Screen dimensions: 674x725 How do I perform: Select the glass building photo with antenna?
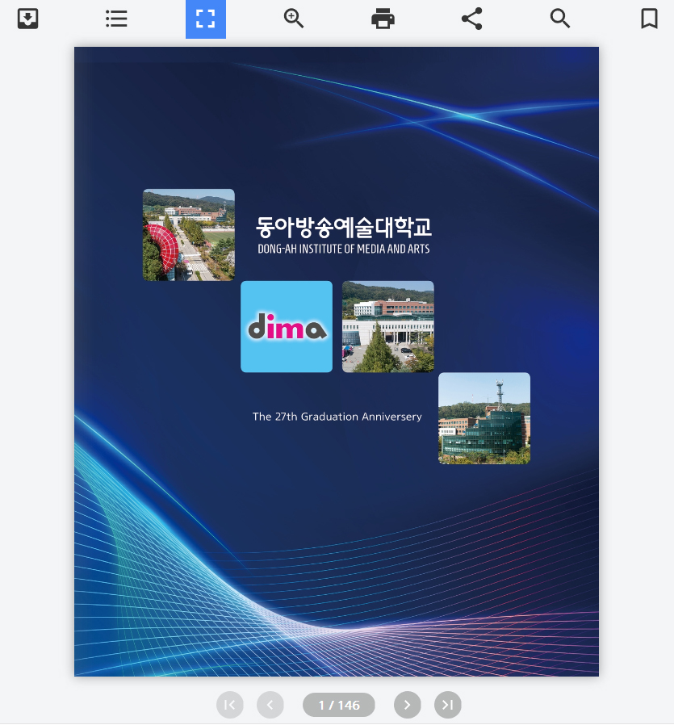pos(484,418)
